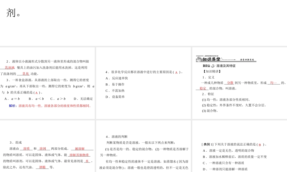Click the 2．特征 heading
The image size is (287, 172).
[x=208, y=94]
